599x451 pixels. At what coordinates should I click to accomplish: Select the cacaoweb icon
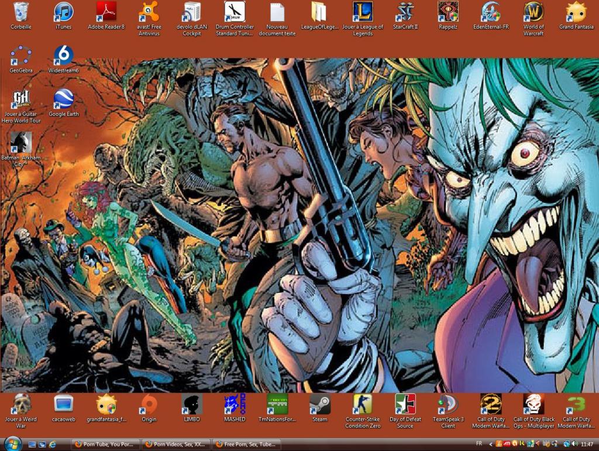[x=63, y=409]
